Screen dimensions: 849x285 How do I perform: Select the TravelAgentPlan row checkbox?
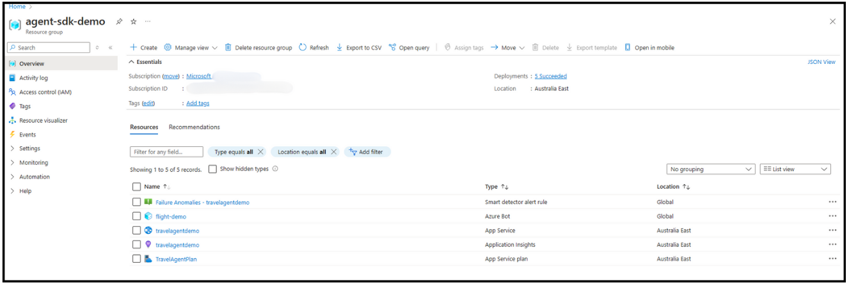pos(136,259)
